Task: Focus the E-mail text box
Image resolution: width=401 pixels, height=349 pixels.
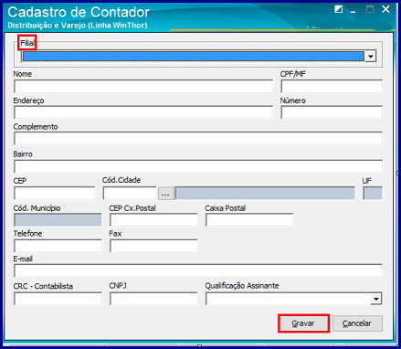Action: click(198, 270)
